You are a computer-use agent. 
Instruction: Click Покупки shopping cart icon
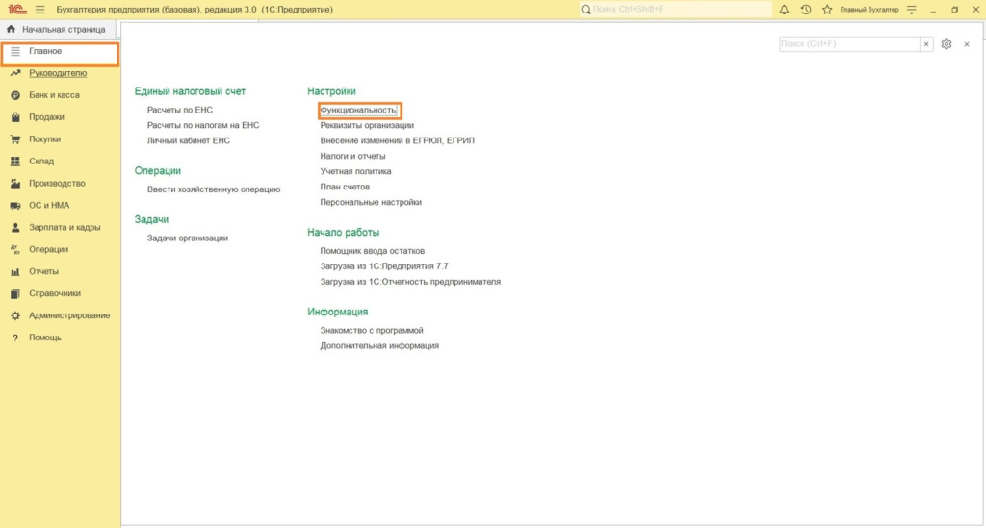click(15, 139)
